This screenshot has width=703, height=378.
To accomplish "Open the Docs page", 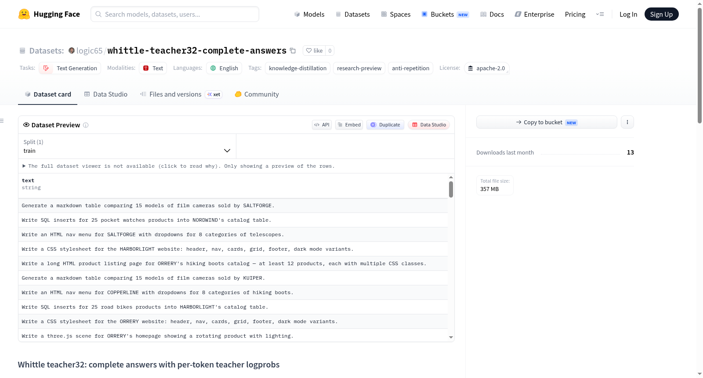I will [492, 14].
